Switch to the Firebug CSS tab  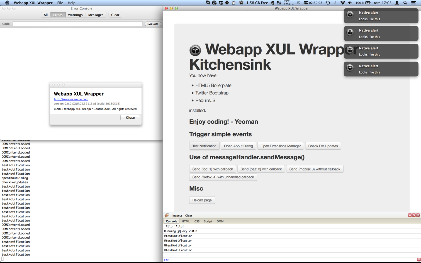point(197,221)
